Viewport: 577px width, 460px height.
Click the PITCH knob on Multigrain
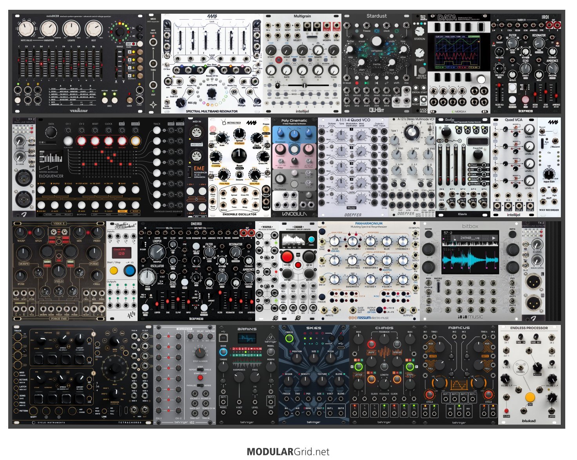click(318, 70)
